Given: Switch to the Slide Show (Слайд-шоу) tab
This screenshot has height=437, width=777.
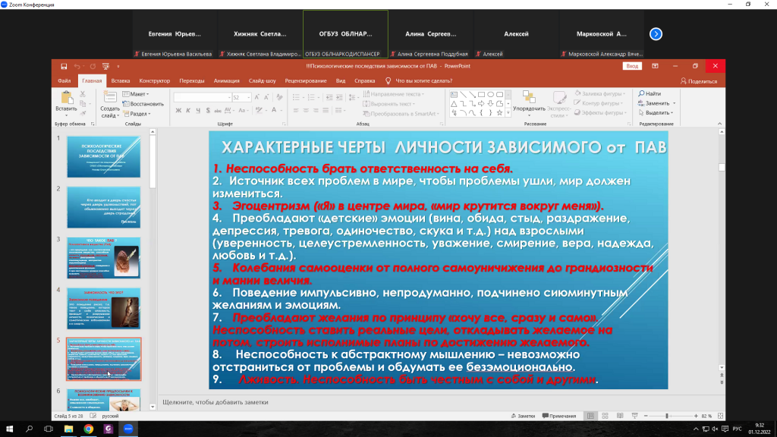Looking at the screenshot, I should [262, 80].
